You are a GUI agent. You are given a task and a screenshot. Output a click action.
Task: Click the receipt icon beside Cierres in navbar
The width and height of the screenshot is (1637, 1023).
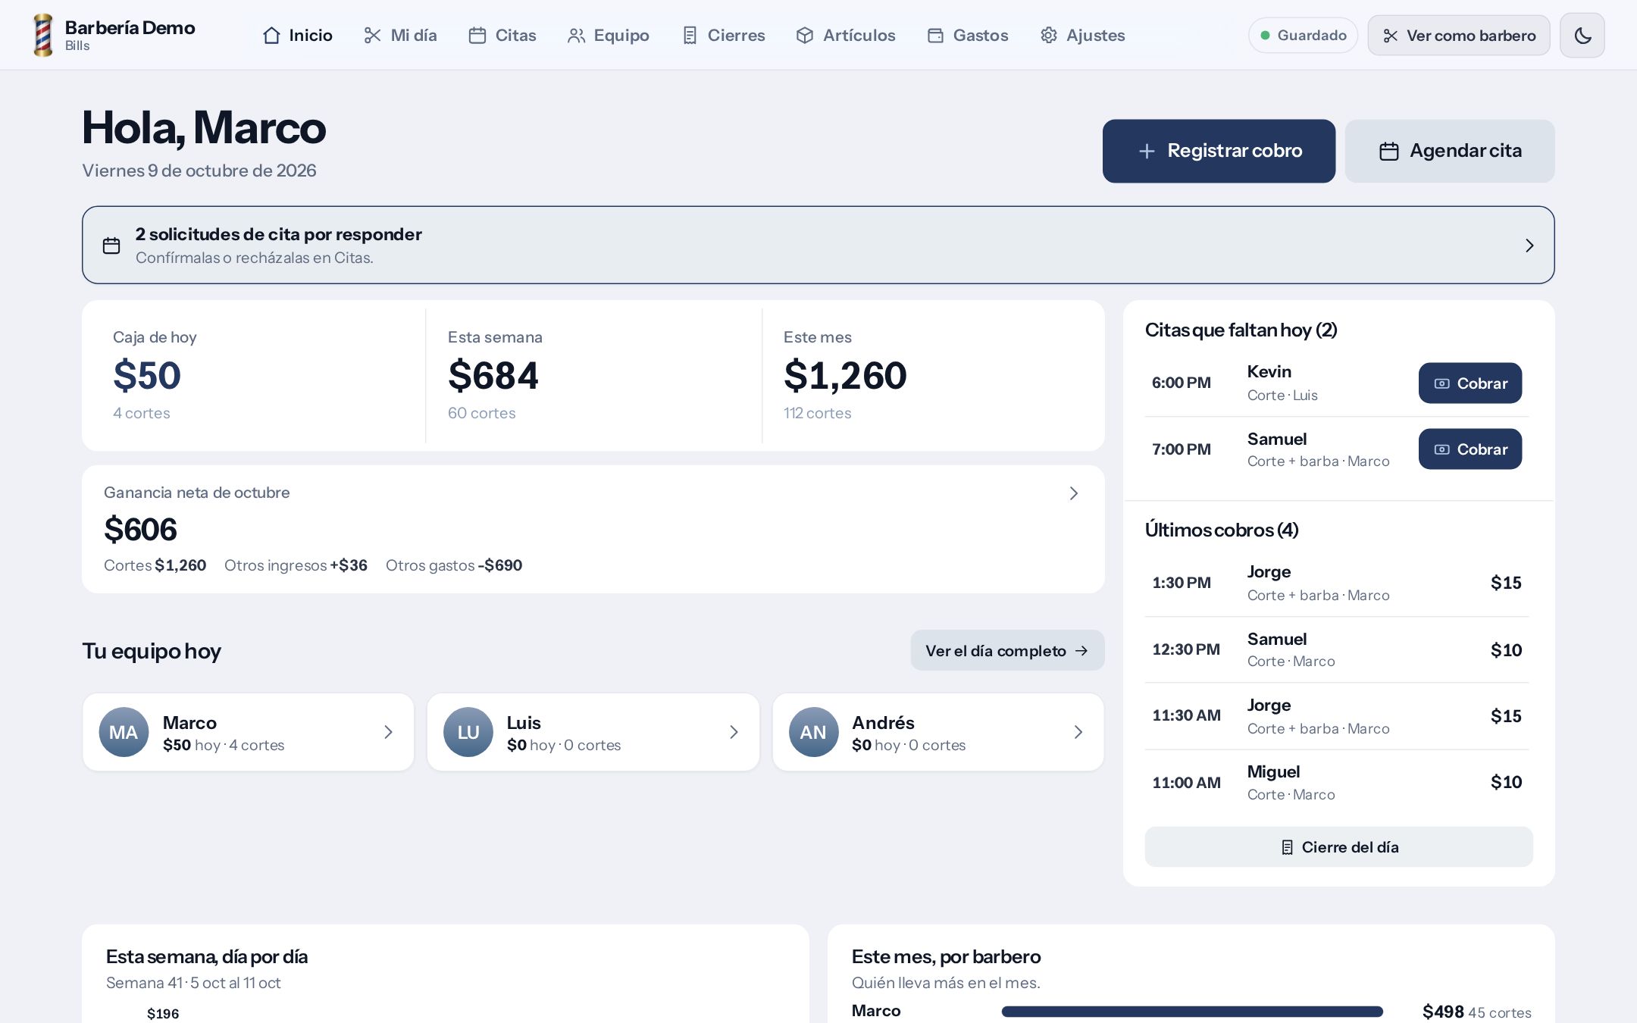pyautogui.click(x=689, y=36)
